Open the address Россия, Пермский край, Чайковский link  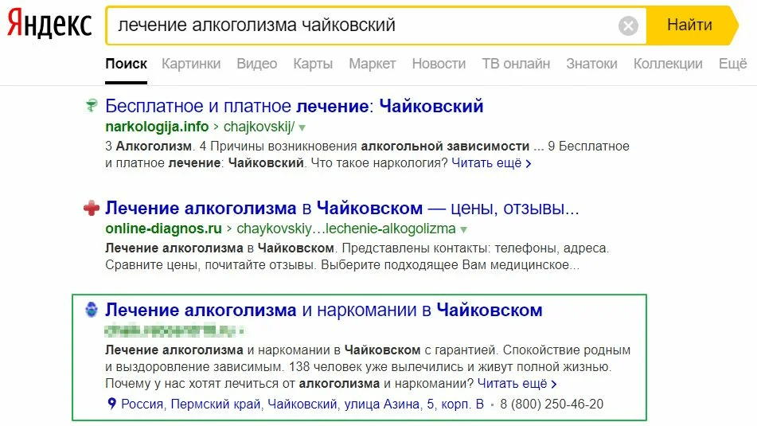click(302, 404)
